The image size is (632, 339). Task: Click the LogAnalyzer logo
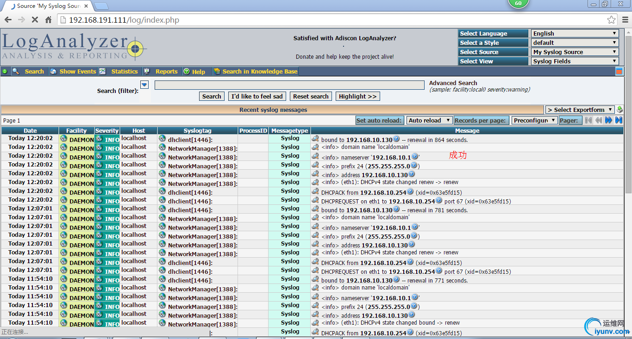(x=74, y=47)
